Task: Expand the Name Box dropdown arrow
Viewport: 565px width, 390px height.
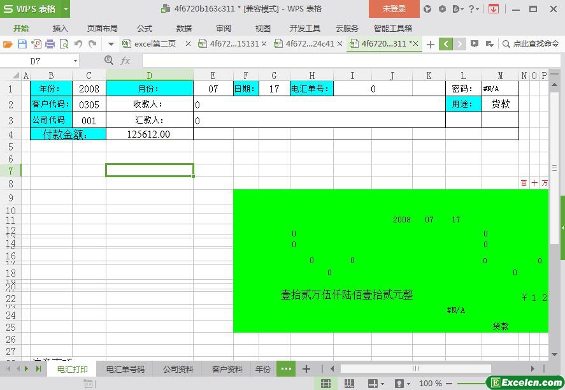Action: coord(75,61)
